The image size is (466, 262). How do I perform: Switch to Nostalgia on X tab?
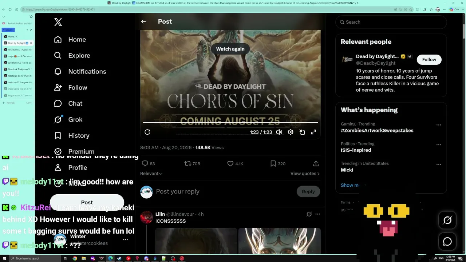coord(17,76)
